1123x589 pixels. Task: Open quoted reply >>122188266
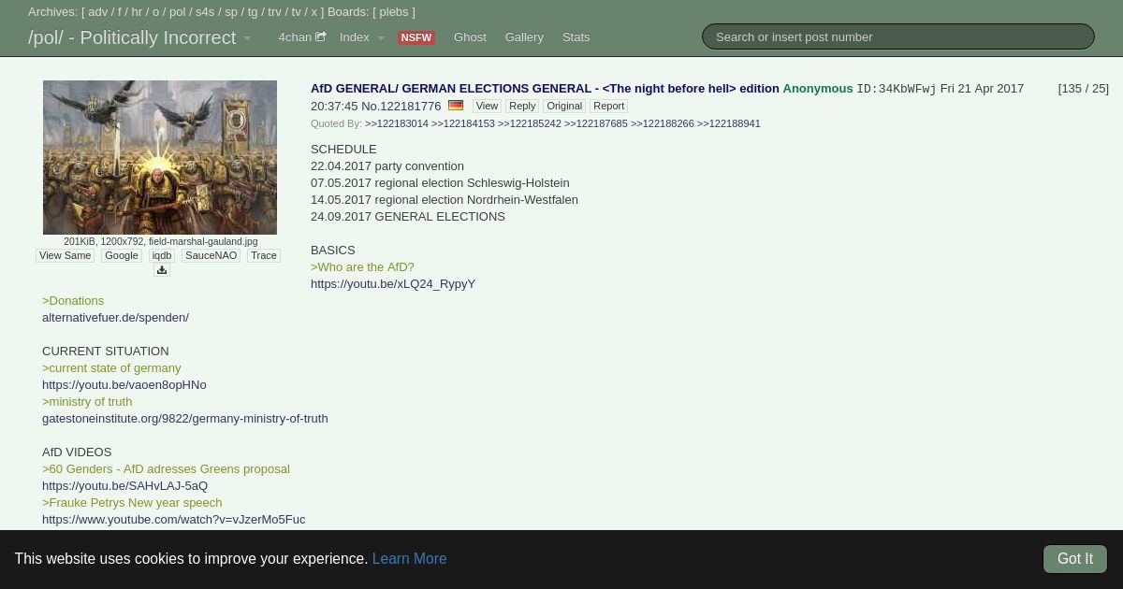663,123
